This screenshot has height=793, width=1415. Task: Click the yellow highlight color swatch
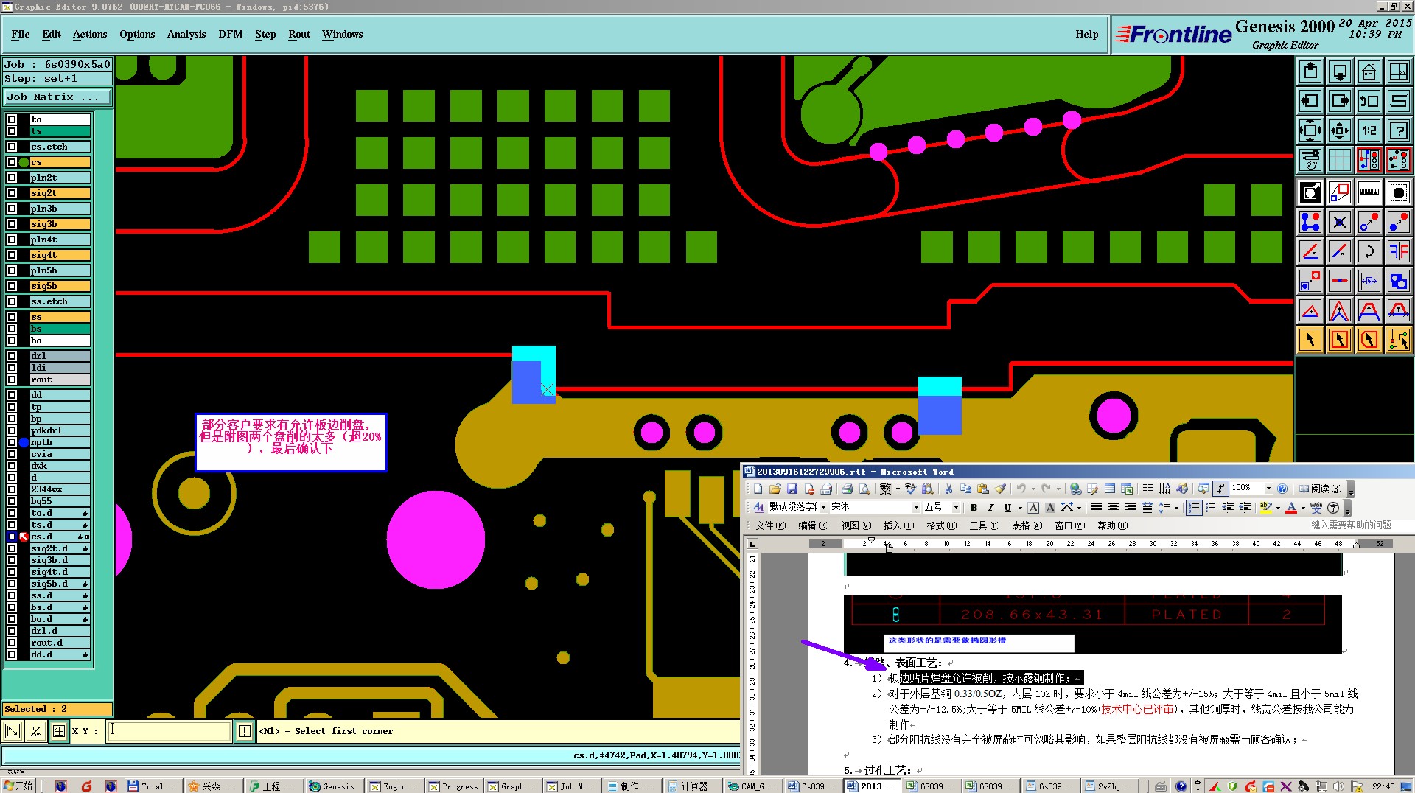(x=1266, y=508)
